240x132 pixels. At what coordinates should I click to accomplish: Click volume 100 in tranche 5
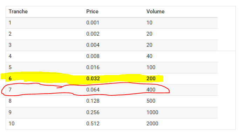click(151, 67)
